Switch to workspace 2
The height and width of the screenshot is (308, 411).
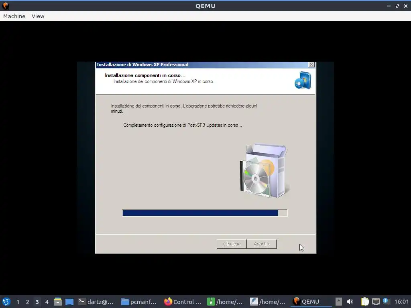27,302
